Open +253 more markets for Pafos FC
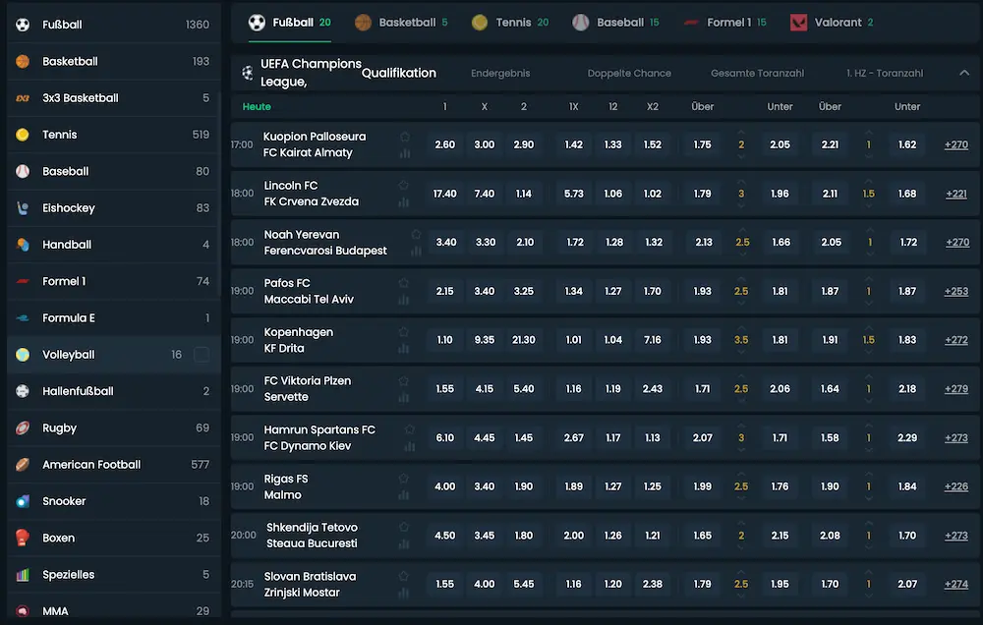The width and height of the screenshot is (983, 625). [x=956, y=292]
